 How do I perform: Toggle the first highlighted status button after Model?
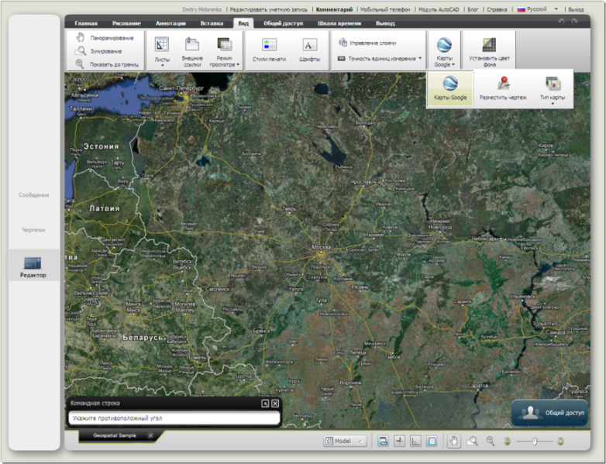[383, 441]
